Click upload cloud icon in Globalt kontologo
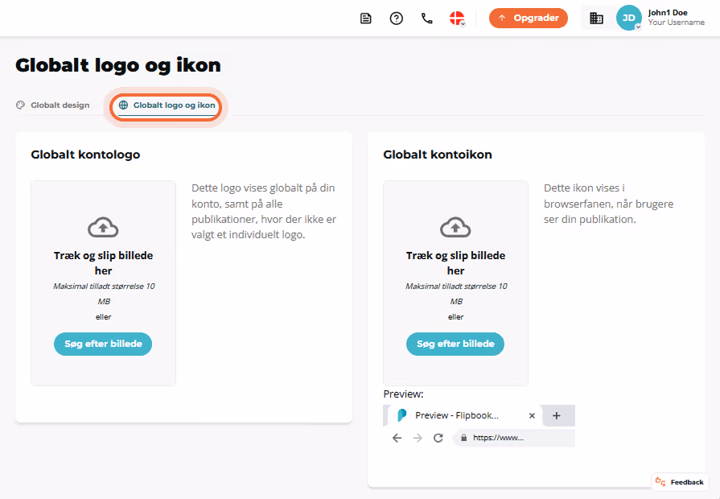Viewport: 720px width, 499px height. tap(103, 227)
